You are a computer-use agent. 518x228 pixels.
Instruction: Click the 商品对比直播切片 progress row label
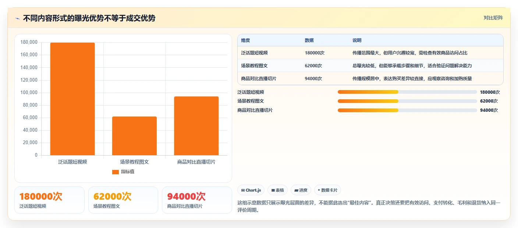tap(255, 110)
